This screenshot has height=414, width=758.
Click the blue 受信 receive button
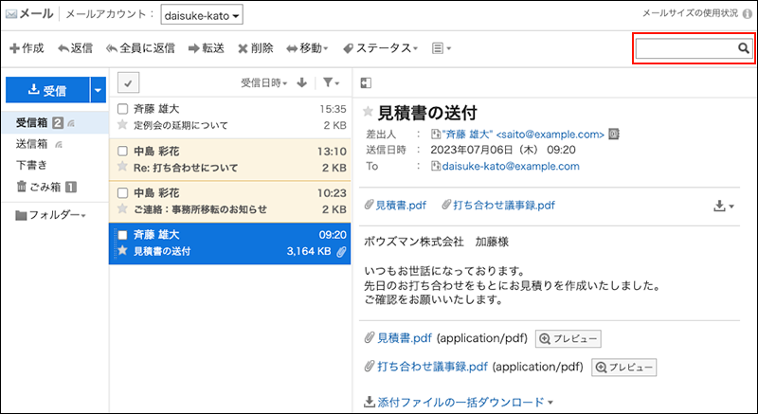[x=47, y=90]
